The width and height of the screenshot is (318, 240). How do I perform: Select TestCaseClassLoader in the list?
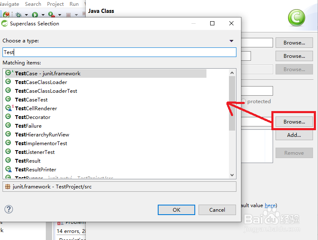[x=41, y=82]
